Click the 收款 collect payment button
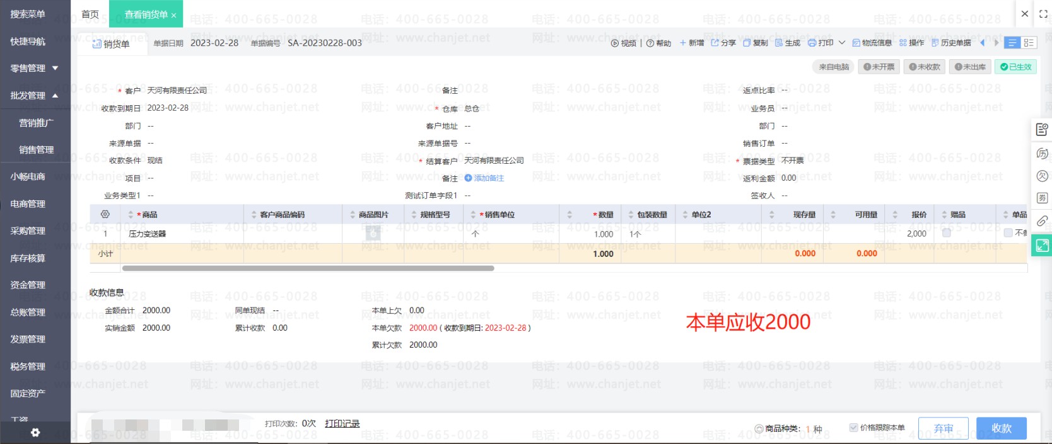The image size is (1052, 444). (x=1002, y=428)
